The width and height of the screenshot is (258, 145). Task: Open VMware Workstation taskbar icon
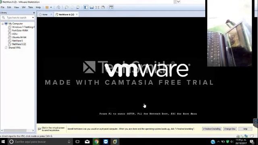point(115,142)
